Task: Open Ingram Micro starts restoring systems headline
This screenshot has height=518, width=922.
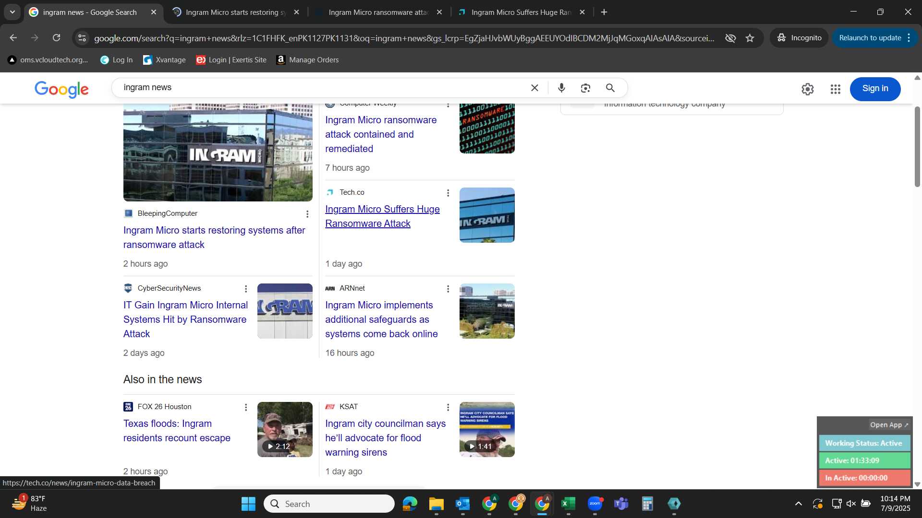Action: coord(214,237)
